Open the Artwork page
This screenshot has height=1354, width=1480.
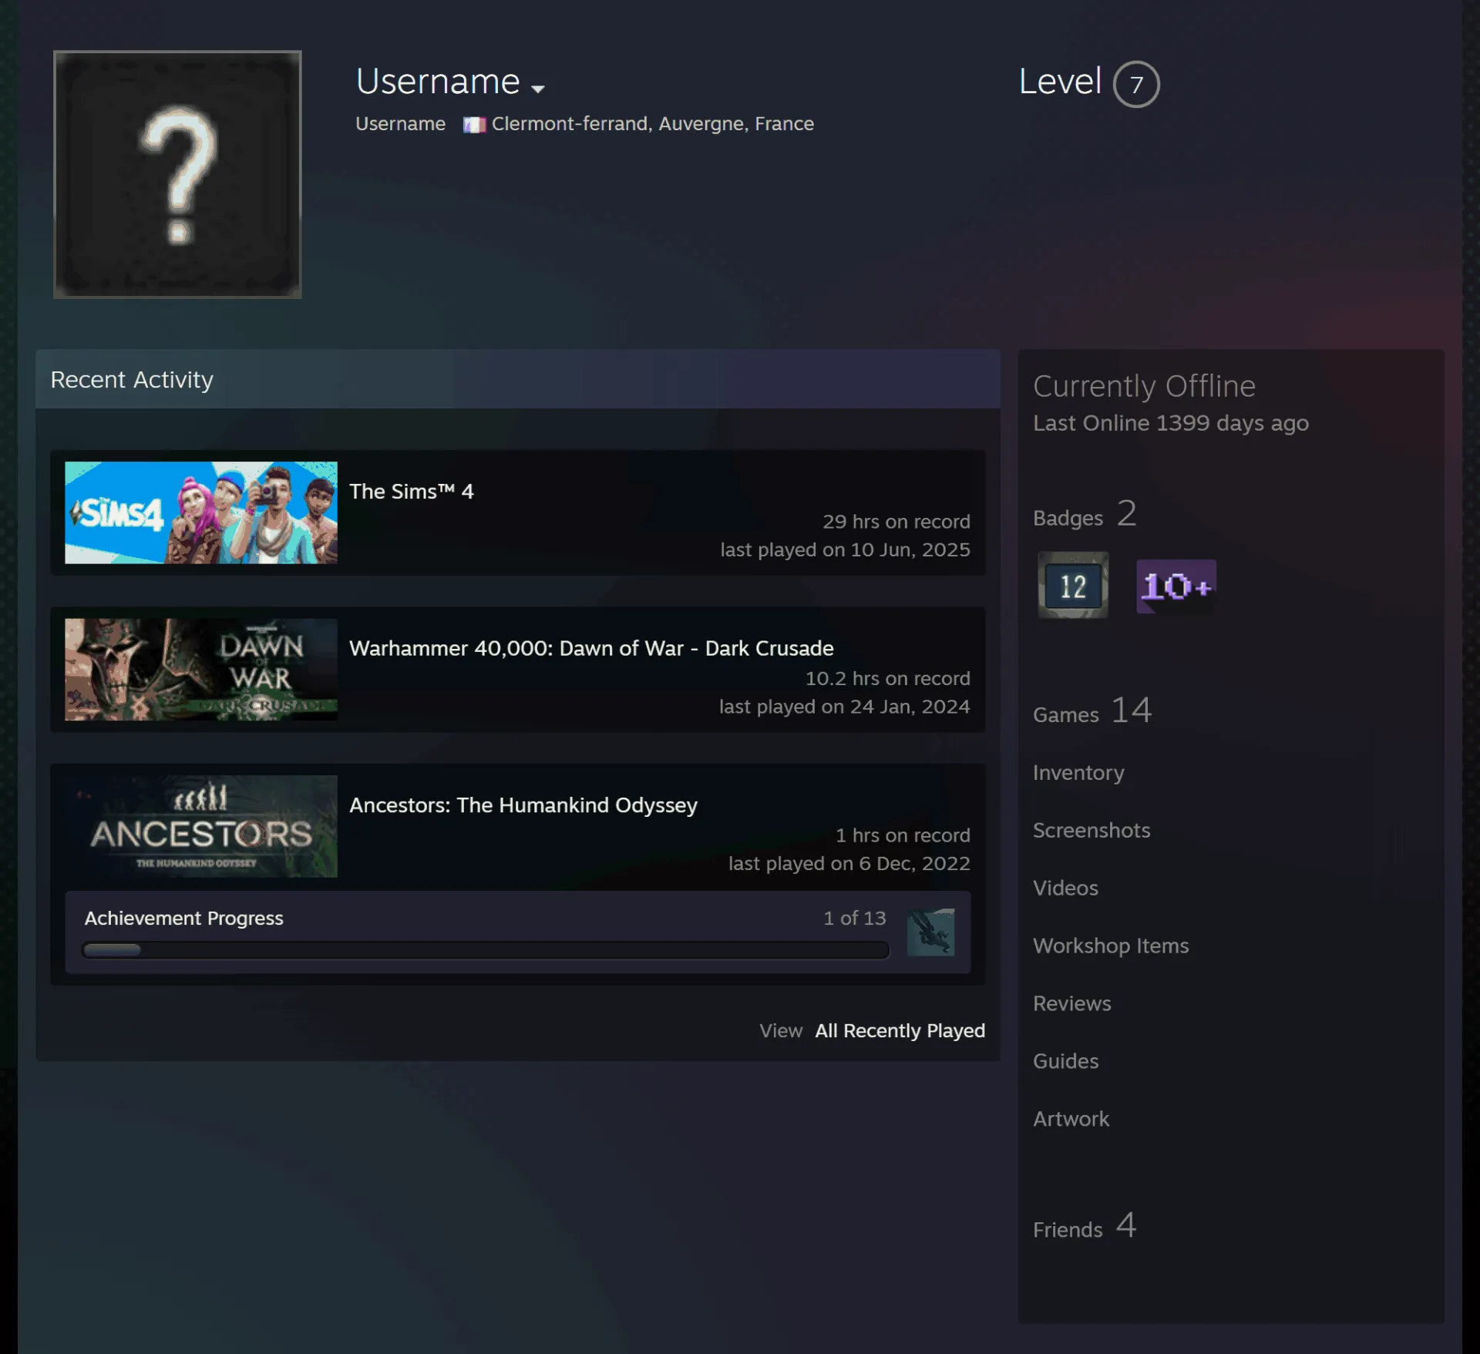click(1071, 1119)
